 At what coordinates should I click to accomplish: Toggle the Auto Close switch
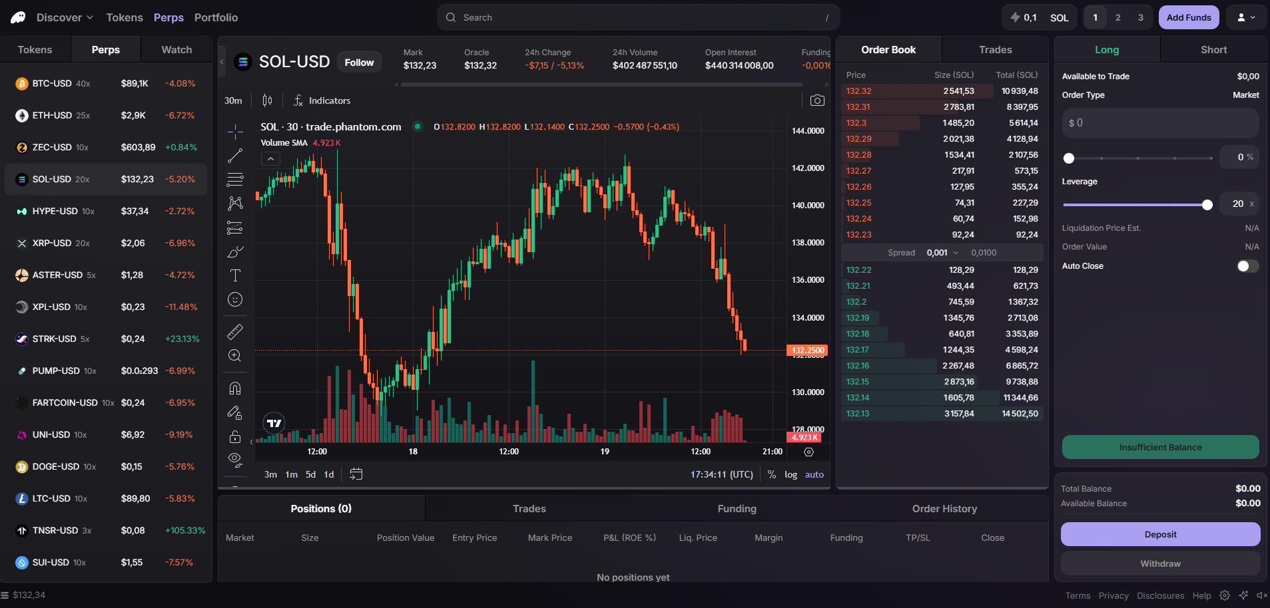coord(1247,266)
